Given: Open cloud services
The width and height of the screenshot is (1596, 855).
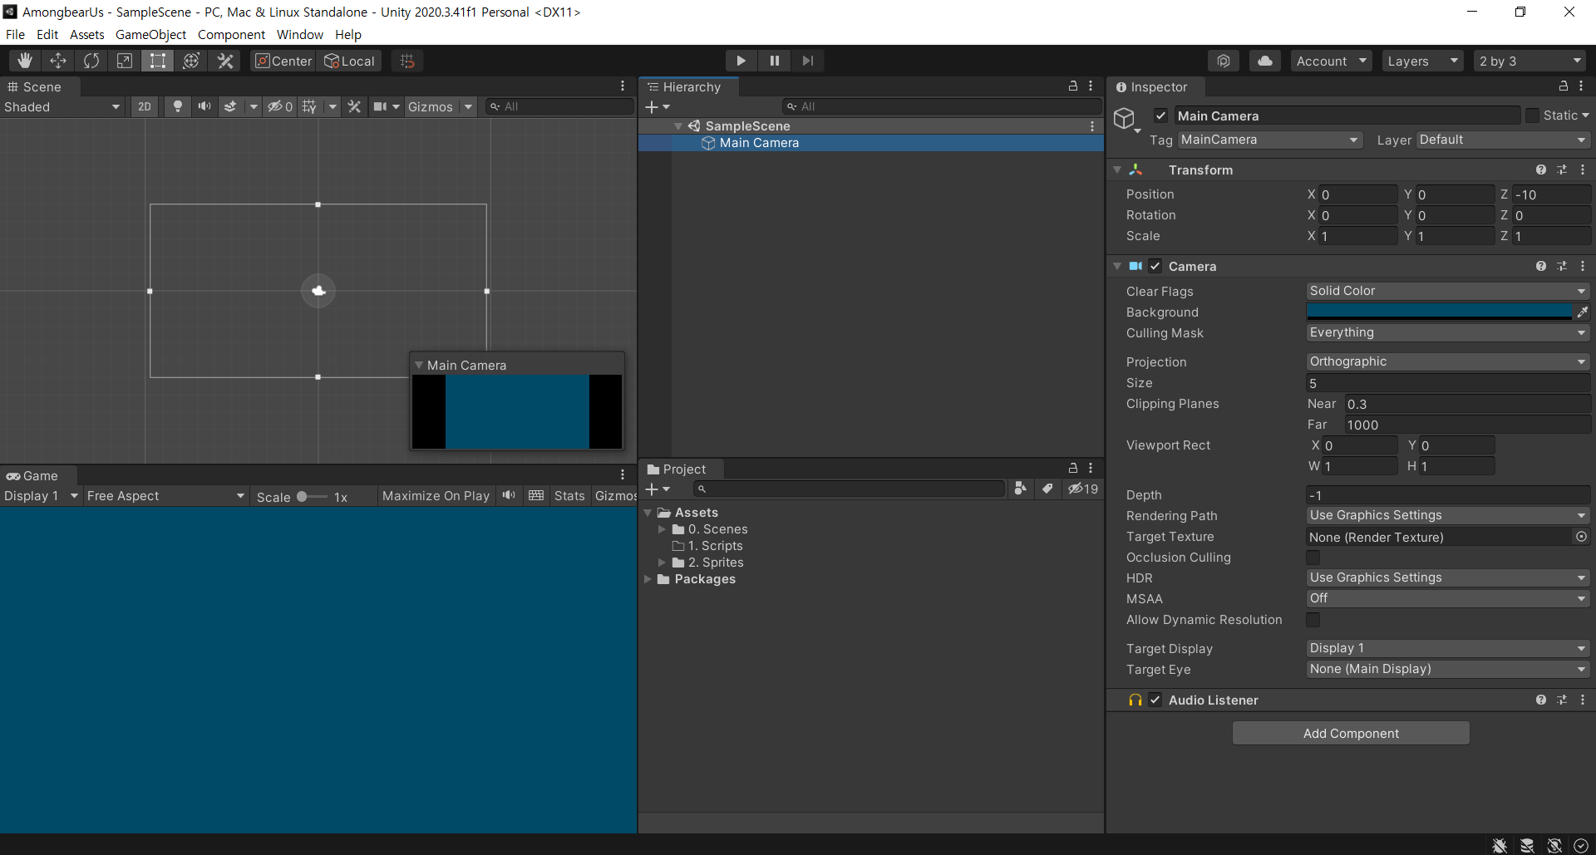Looking at the screenshot, I should pyautogui.click(x=1264, y=61).
